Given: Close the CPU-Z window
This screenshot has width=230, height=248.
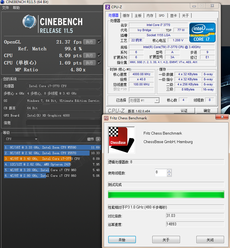Looking at the screenshot, I should tap(212, 6).
